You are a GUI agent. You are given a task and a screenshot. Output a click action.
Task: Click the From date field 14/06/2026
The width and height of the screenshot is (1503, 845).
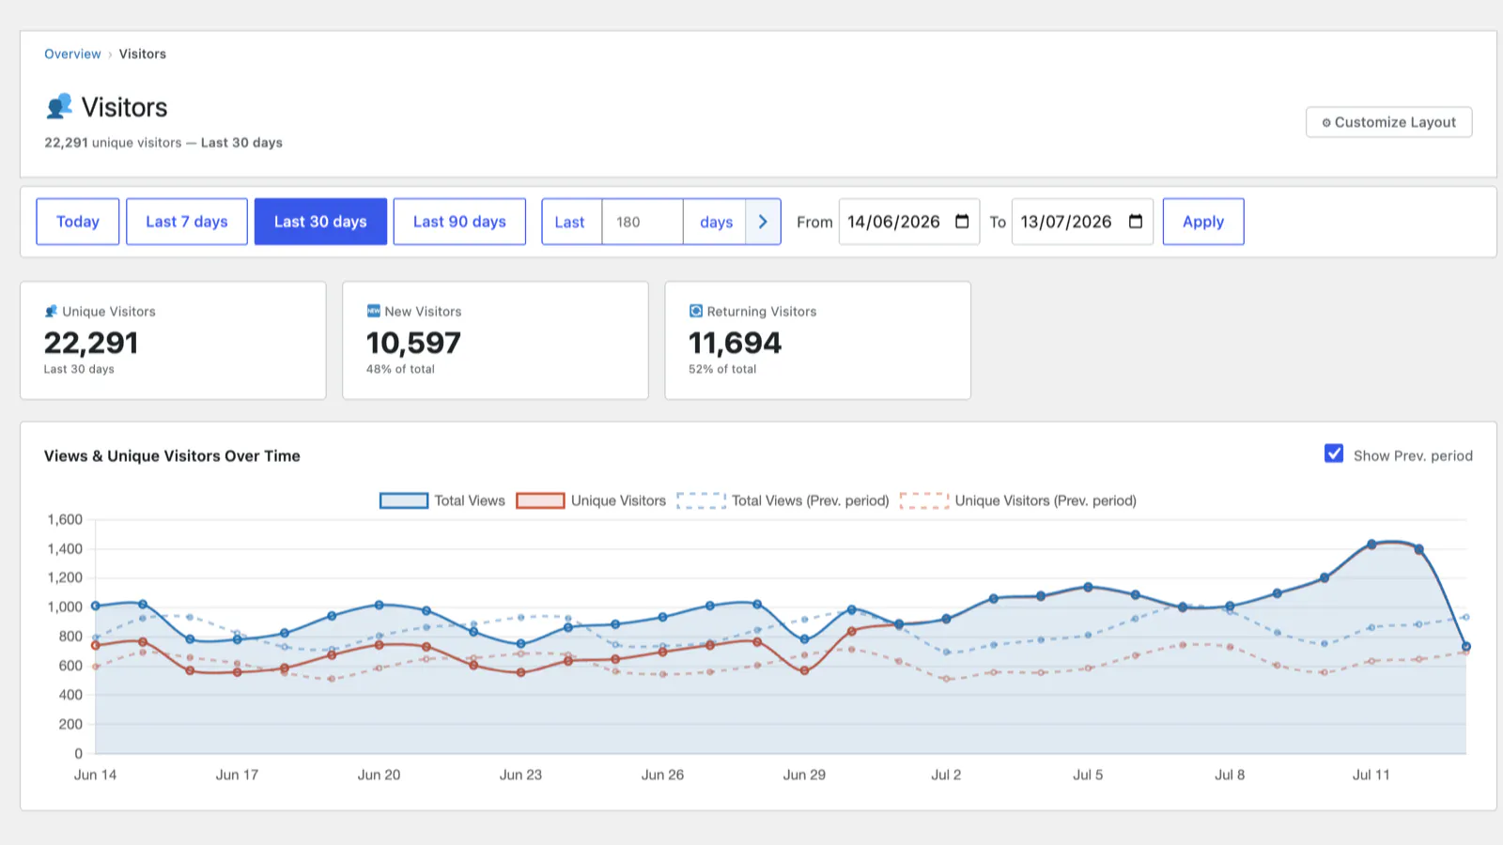(908, 222)
